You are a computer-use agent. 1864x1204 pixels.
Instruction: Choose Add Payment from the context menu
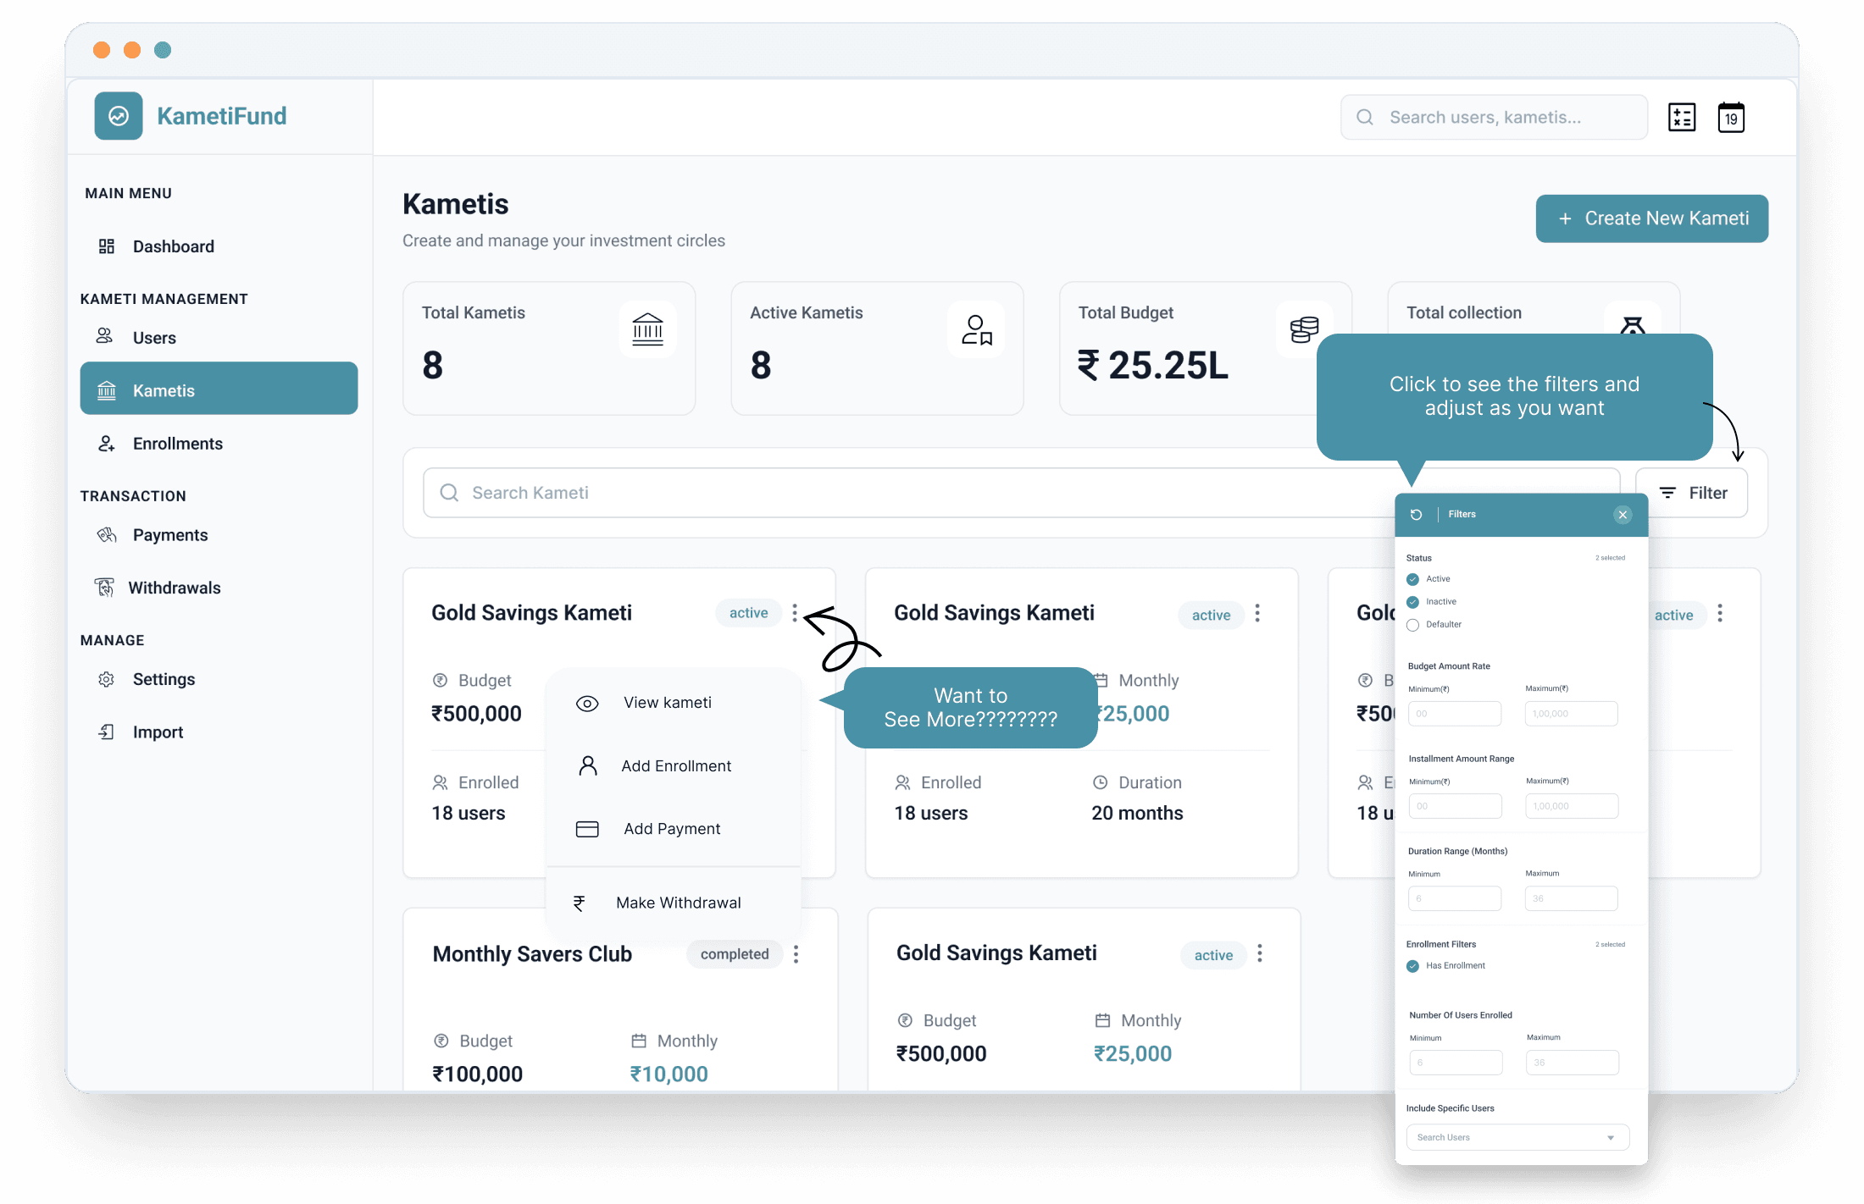click(x=673, y=829)
